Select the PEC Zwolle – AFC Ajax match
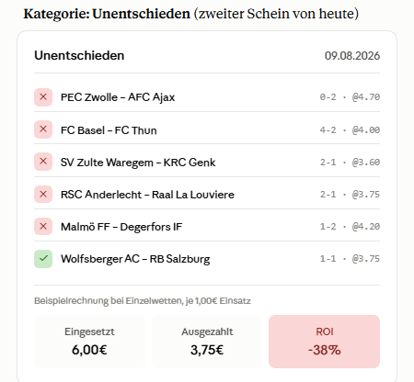 (207, 97)
